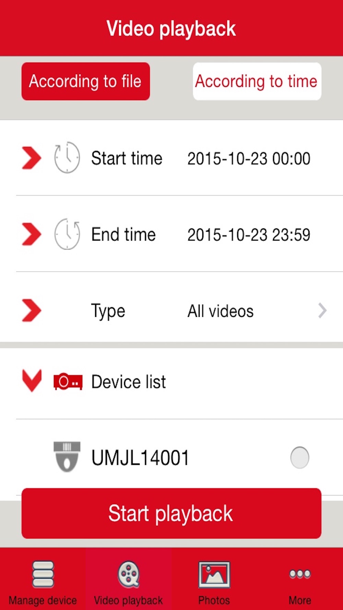Tap the More three-dots icon
This screenshot has width=343, height=610.
pos(300,574)
